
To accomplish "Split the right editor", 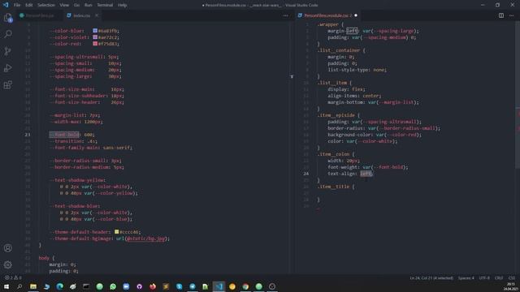I will click(501, 15).
